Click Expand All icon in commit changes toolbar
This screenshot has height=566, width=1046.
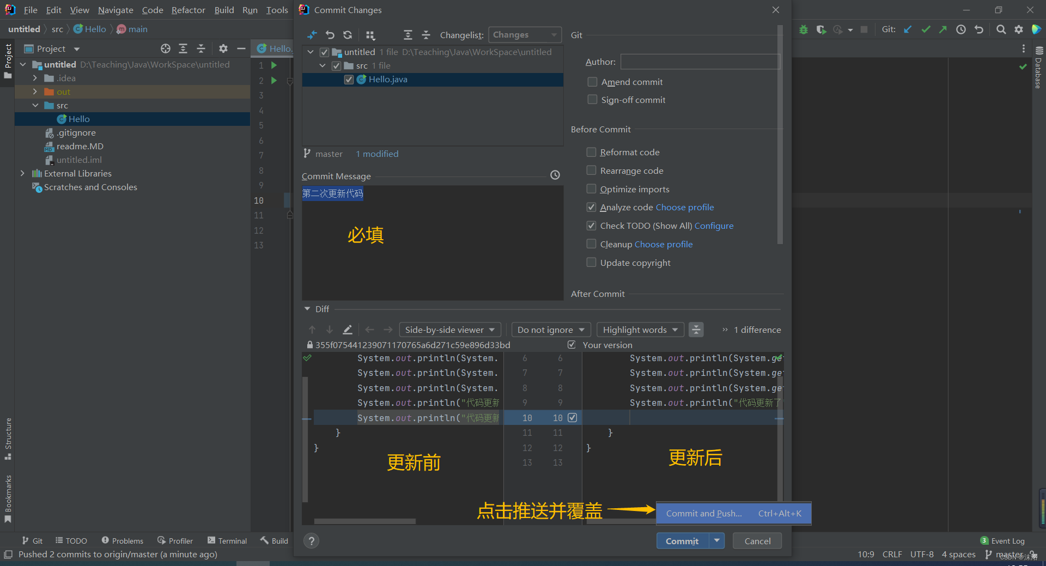coord(408,35)
